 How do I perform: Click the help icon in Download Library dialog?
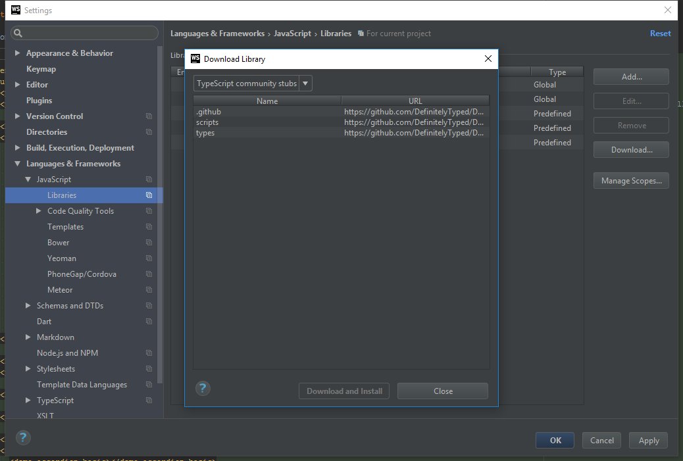click(x=203, y=388)
